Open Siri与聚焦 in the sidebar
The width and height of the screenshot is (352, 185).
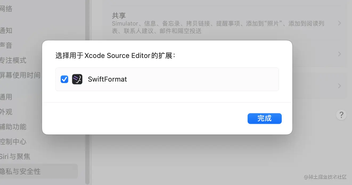click(15, 156)
